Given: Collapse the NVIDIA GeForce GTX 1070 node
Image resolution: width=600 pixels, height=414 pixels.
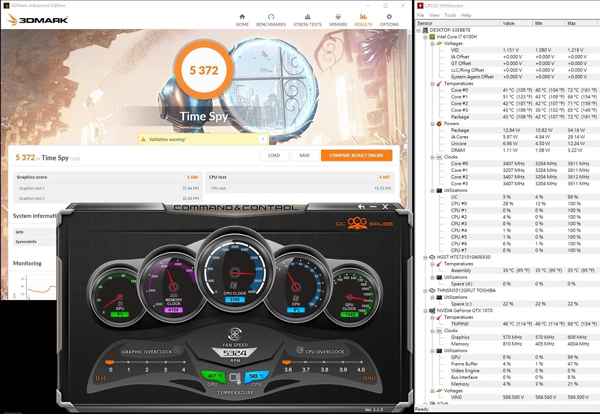Looking at the screenshot, I should coord(425,311).
